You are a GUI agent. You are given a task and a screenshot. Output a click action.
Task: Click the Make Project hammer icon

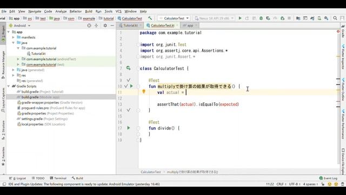click(150, 18)
